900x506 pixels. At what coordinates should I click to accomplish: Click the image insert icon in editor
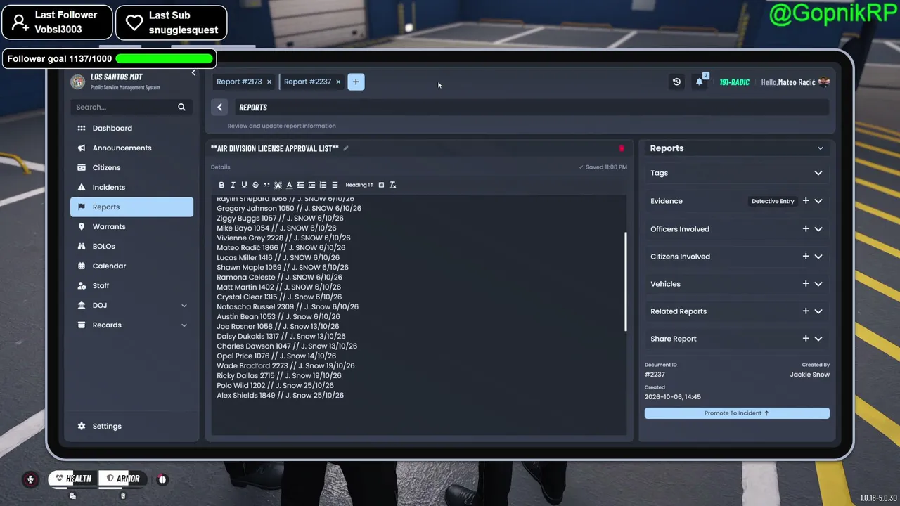coord(381,185)
